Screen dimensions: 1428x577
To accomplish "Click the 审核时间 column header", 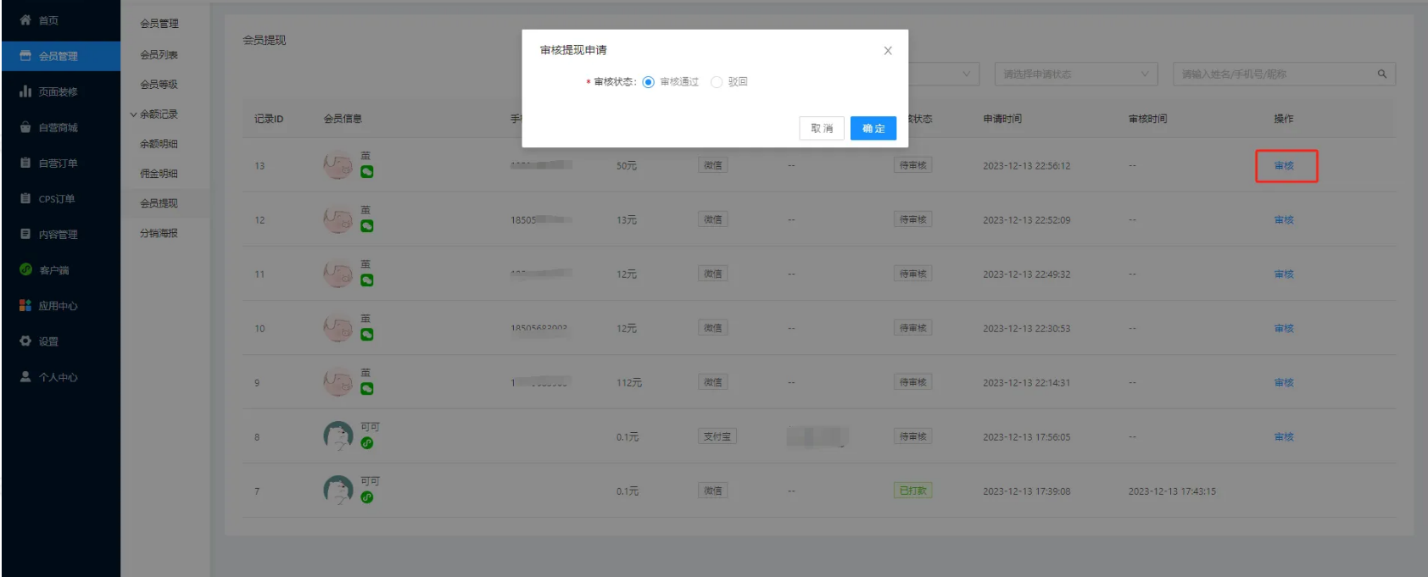I will (x=1148, y=119).
